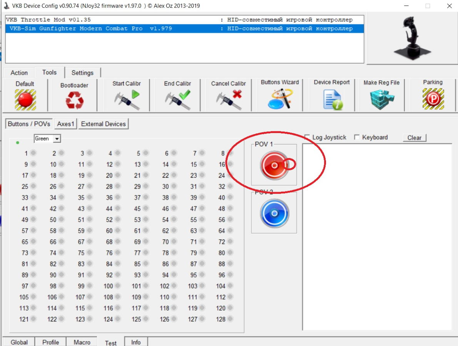Image resolution: width=458 pixels, height=346 pixels.
Task: Expand the Green color dropdown
Action: click(57, 139)
